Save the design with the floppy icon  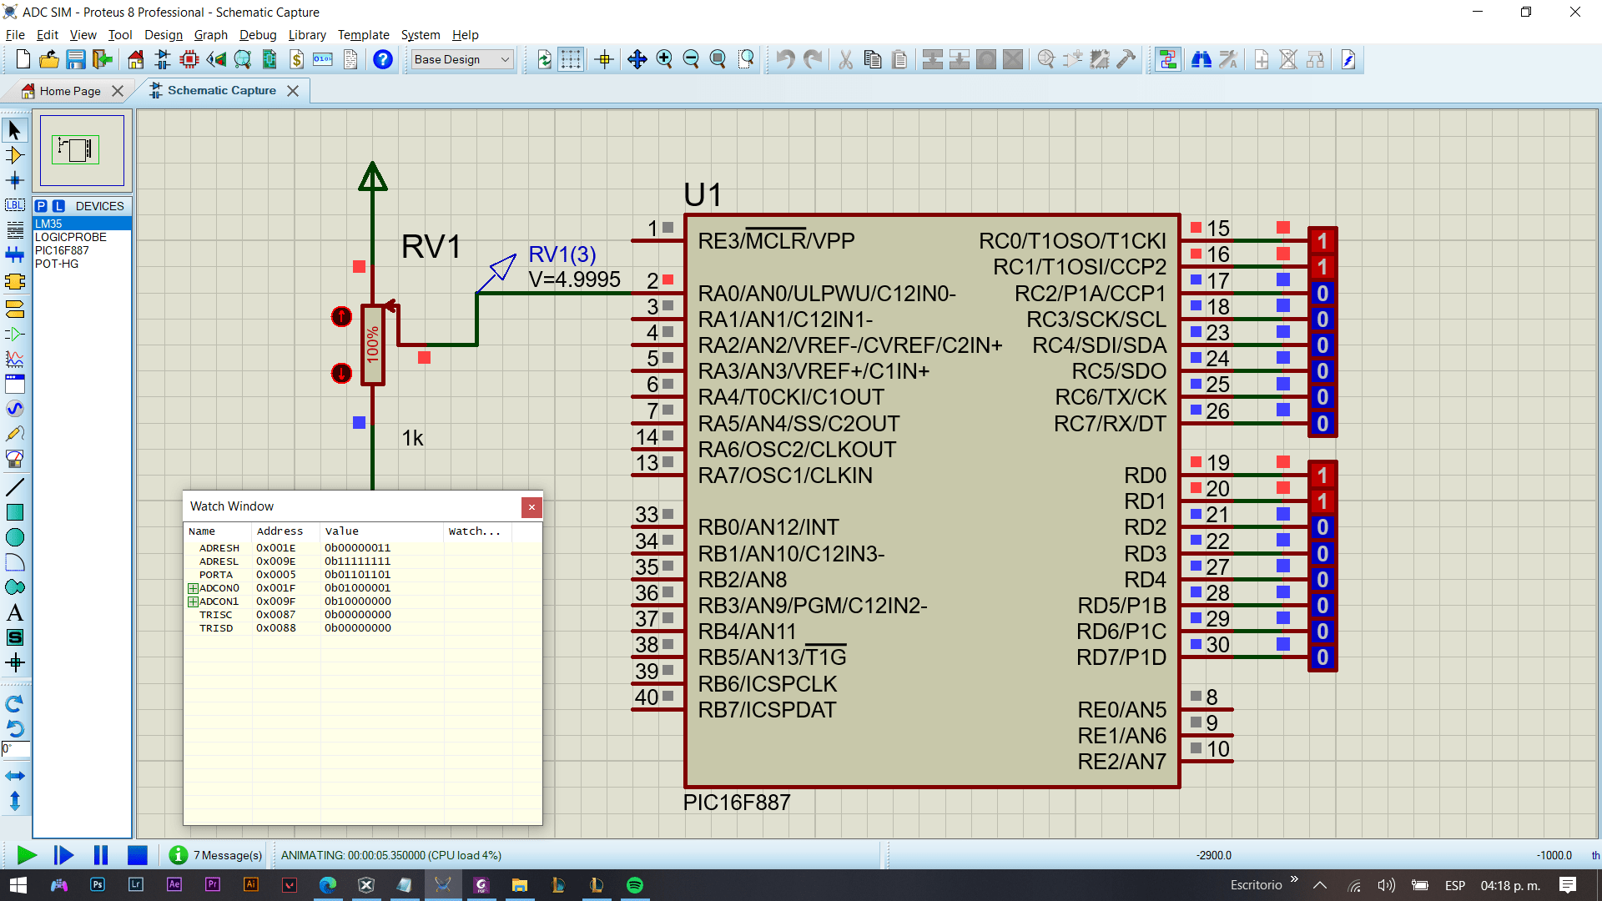coord(76,59)
